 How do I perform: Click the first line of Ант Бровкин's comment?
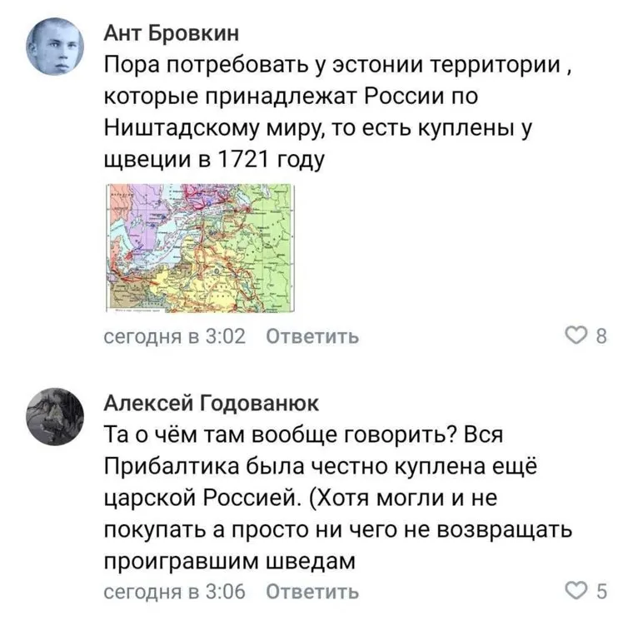331,65
